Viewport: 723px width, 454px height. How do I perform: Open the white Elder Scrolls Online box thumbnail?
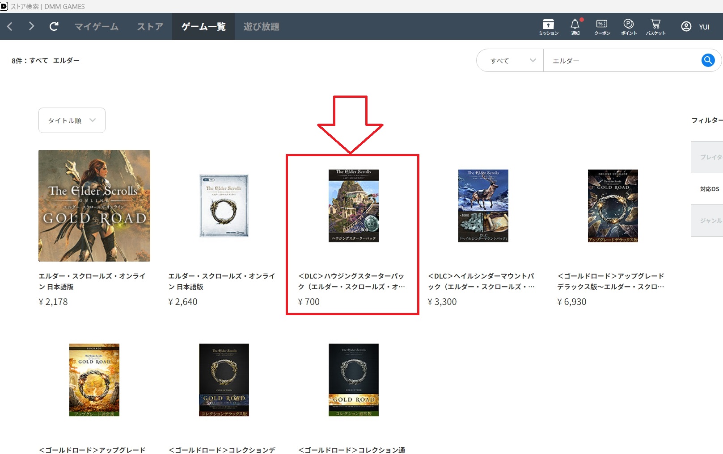tap(224, 206)
